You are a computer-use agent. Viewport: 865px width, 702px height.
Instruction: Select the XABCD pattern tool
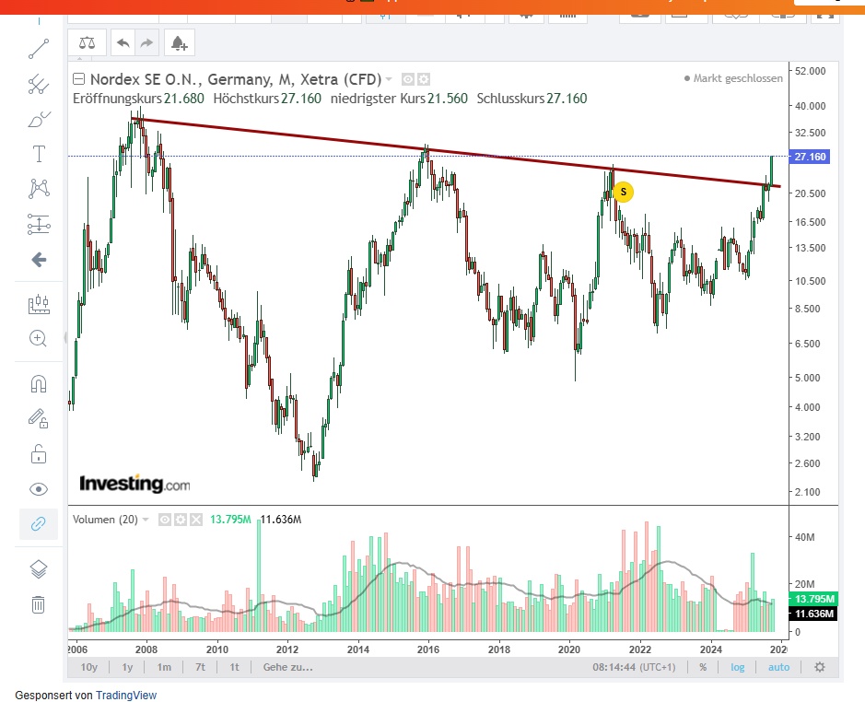(39, 189)
